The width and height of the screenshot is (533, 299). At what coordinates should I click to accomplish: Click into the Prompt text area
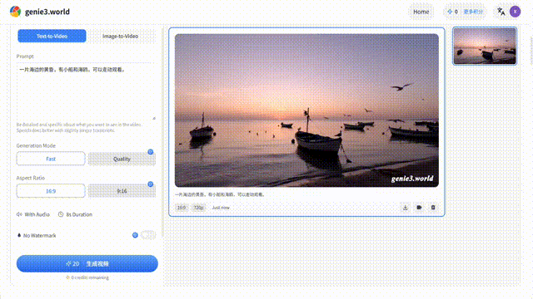(x=87, y=91)
